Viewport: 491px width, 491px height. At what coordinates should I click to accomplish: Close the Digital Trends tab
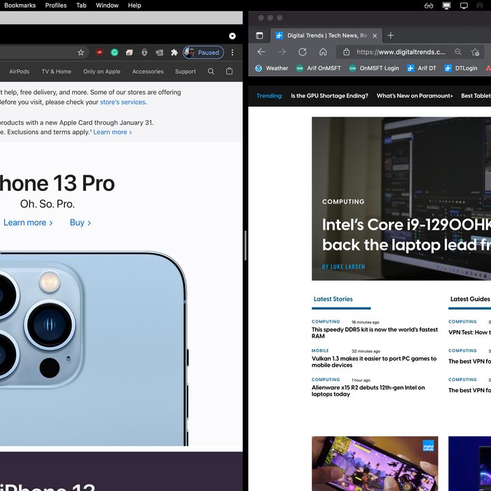coord(374,35)
